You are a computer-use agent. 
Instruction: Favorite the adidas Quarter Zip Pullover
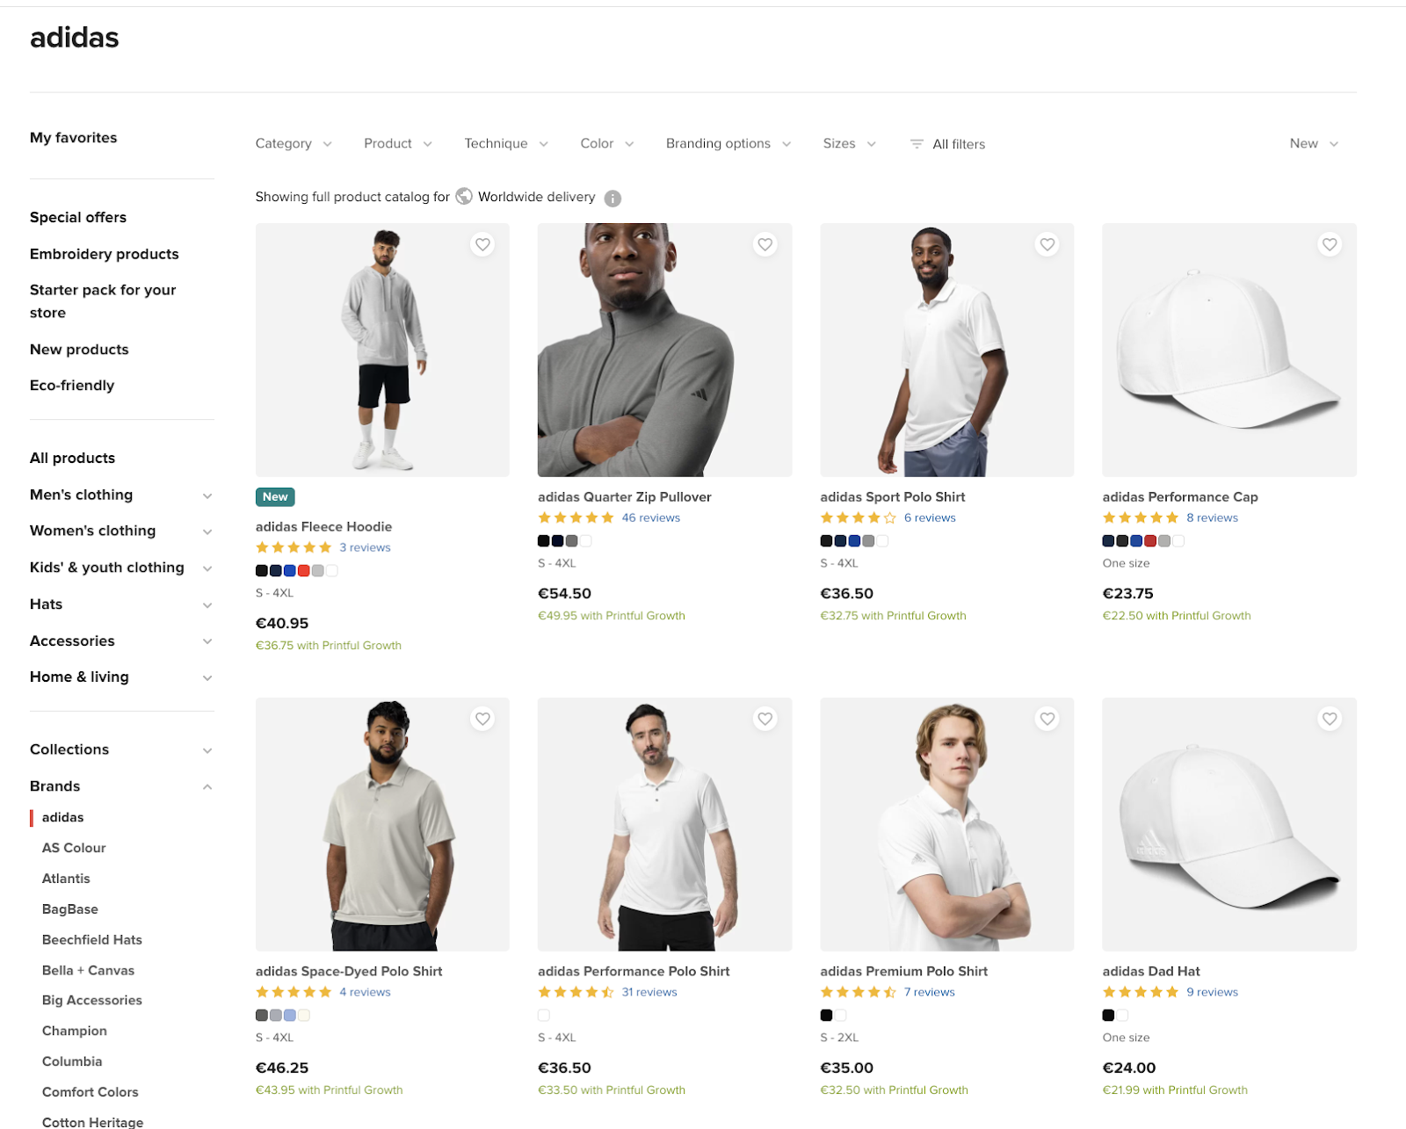point(765,244)
